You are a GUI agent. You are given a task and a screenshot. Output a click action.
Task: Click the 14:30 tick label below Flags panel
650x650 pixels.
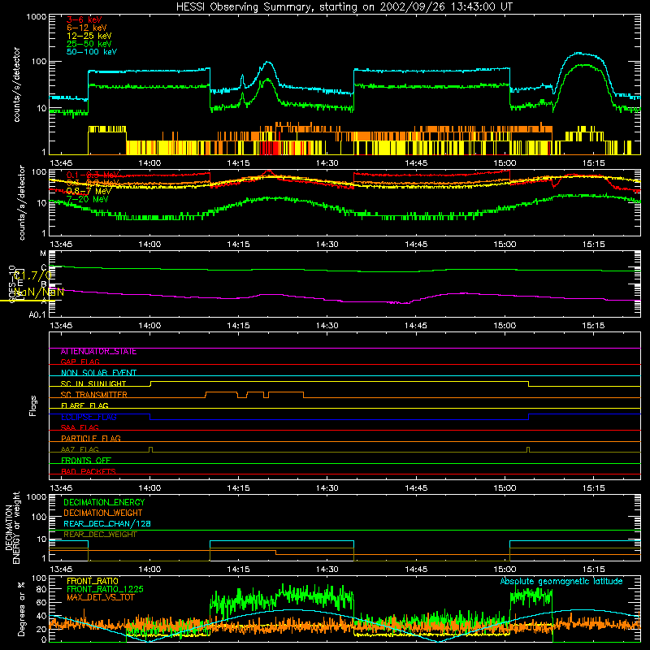click(x=327, y=488)
